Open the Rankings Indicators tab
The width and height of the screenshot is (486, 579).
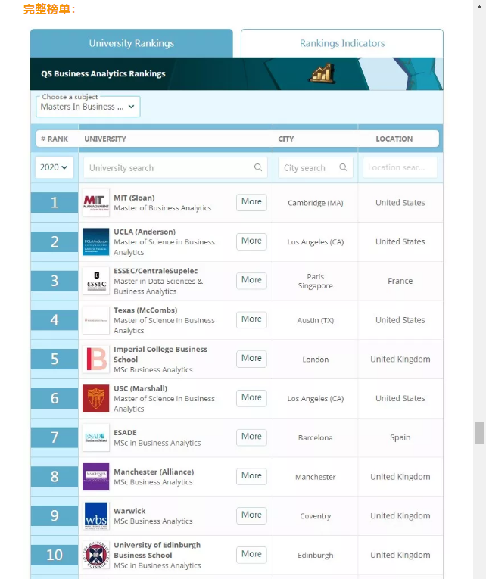(342, 43)
